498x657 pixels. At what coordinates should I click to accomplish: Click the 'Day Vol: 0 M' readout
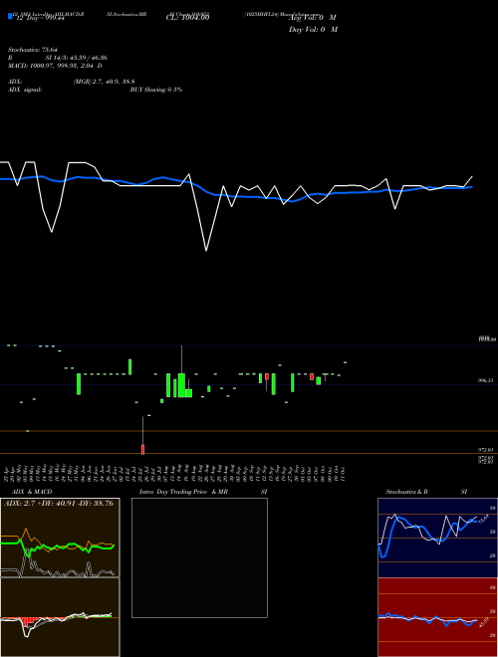(313, 30)
